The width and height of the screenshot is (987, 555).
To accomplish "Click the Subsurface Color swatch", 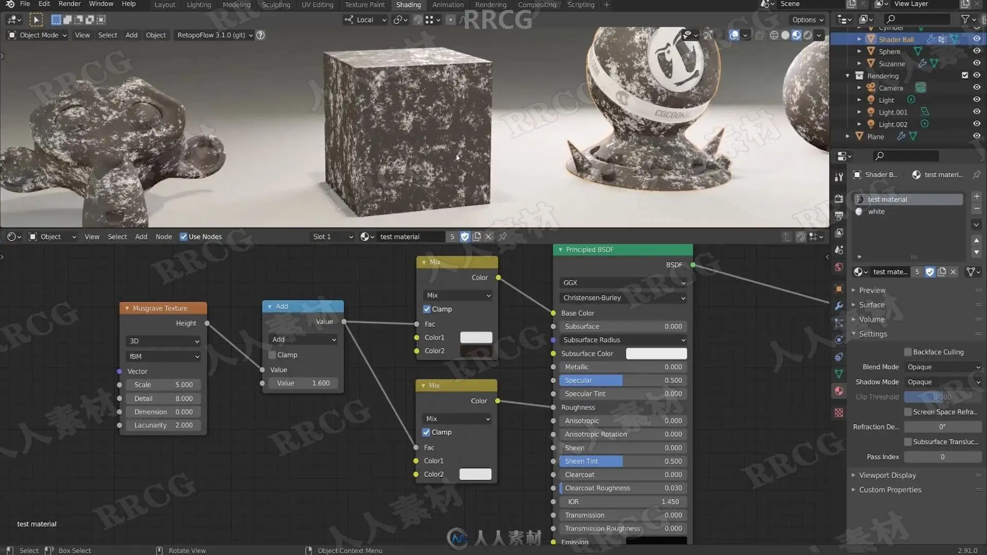I will pyautogui.click(x=656, y=354).
